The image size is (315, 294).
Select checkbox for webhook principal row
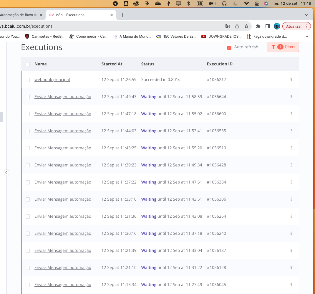pyautogui.click(x=28, y=80)
